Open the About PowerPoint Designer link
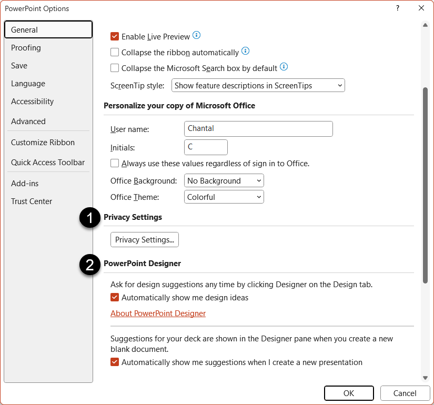 click(x=158, y=313)
